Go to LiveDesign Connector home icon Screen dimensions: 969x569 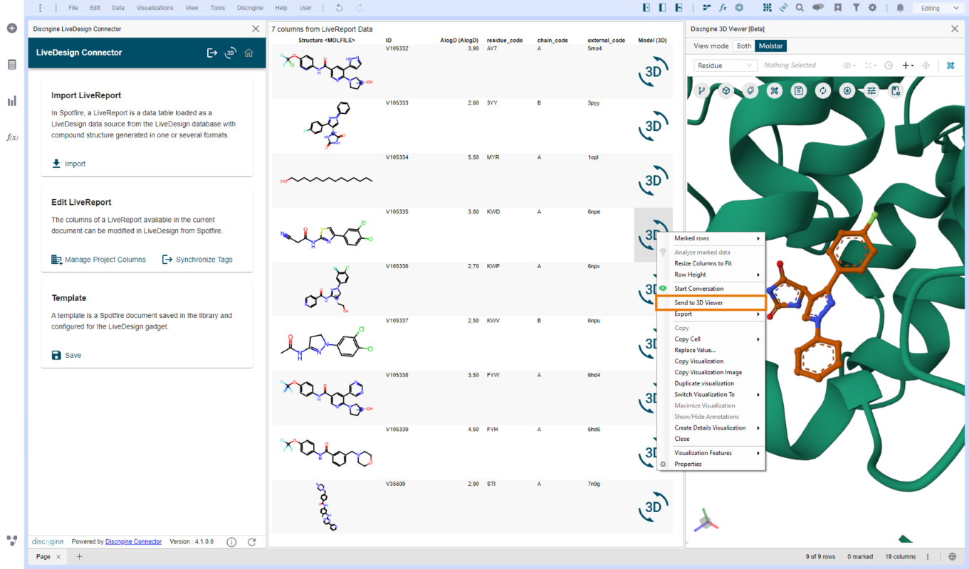pos(248,53)
